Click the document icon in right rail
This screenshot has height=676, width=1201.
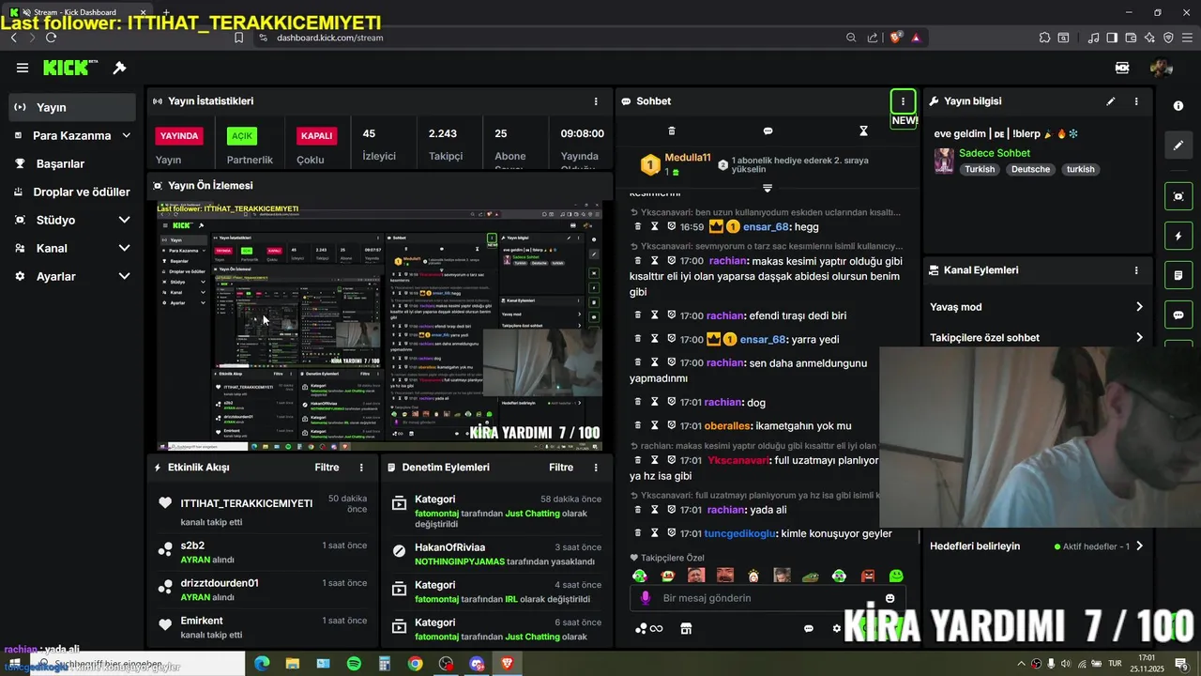click(1178, 276)
